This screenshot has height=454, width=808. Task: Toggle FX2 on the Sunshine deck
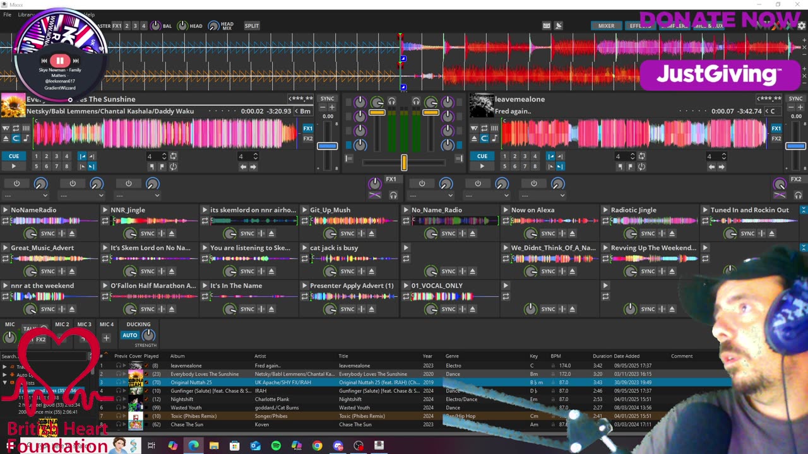[x=307, y=139]
